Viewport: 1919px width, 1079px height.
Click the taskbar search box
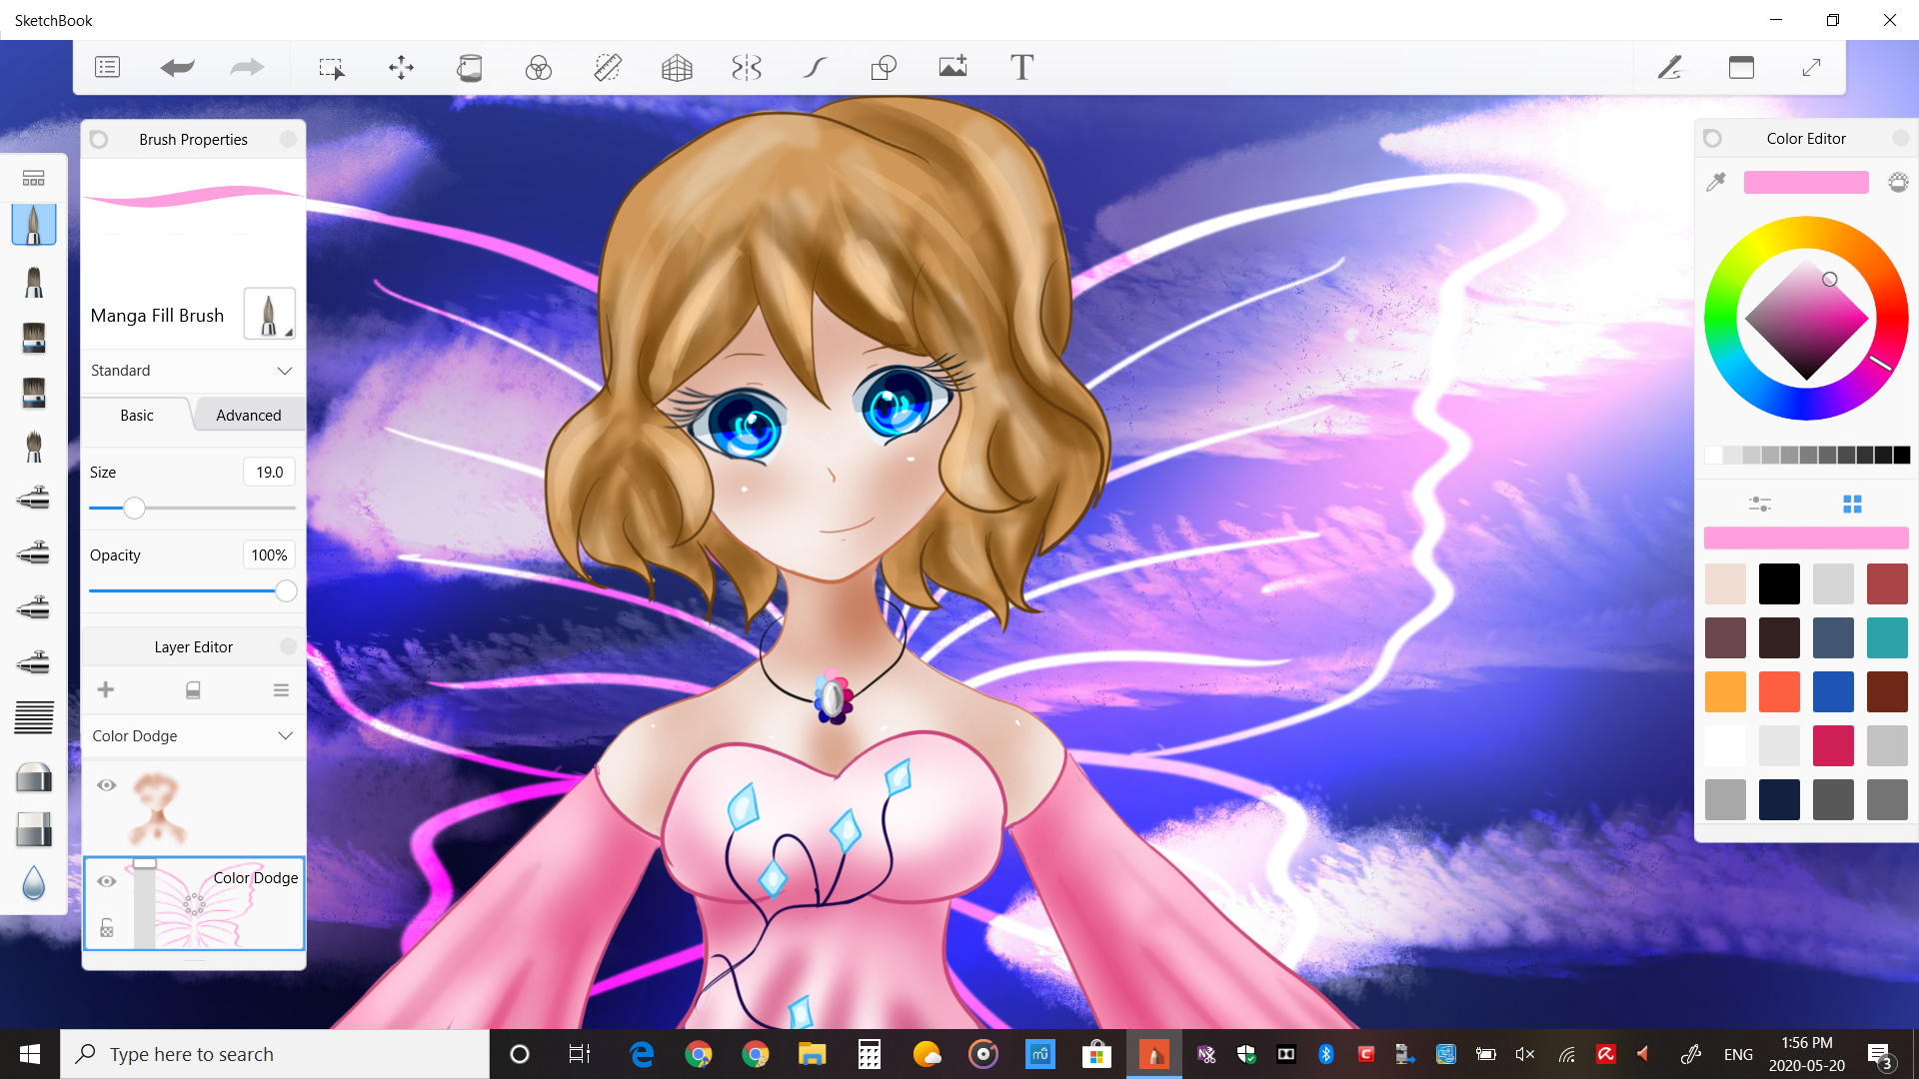[275, 1054]
